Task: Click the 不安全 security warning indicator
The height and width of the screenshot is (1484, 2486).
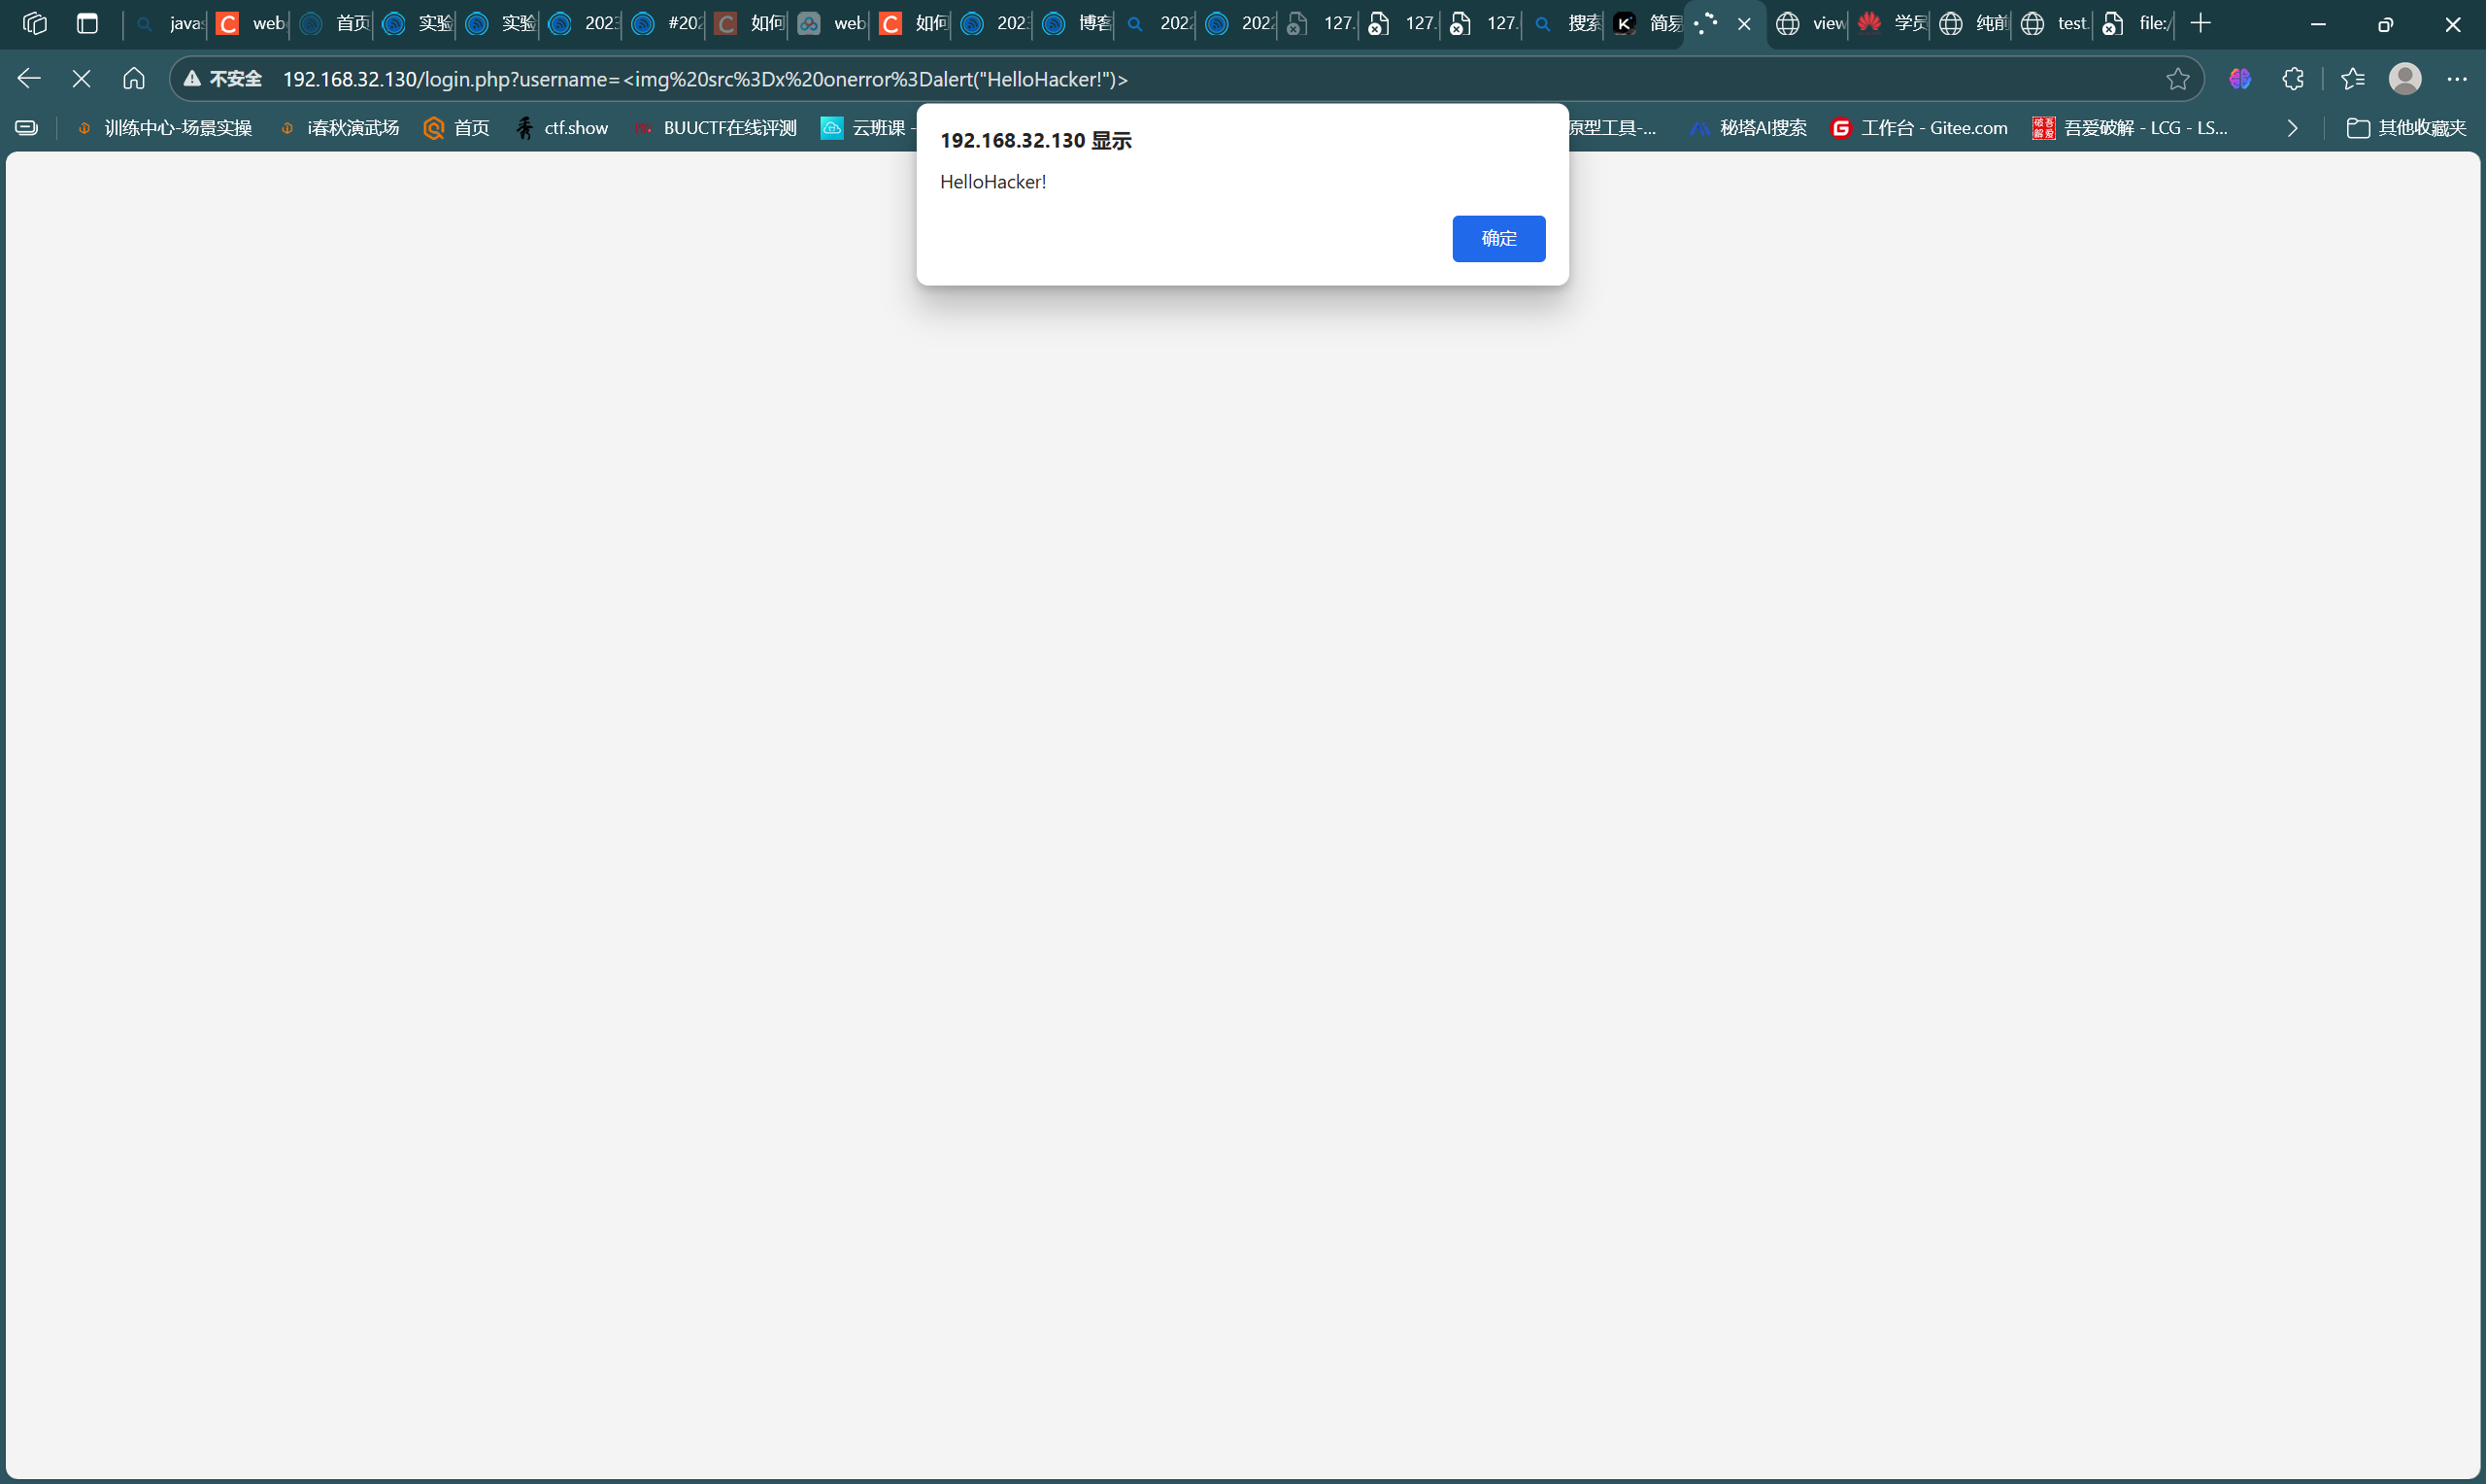Action: coord(224,79)
